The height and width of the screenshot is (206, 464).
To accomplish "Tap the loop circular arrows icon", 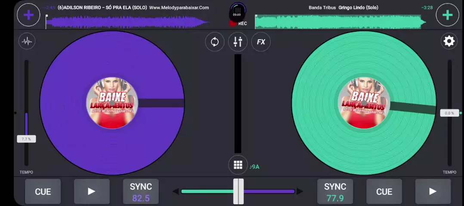I will pos(214,42).
